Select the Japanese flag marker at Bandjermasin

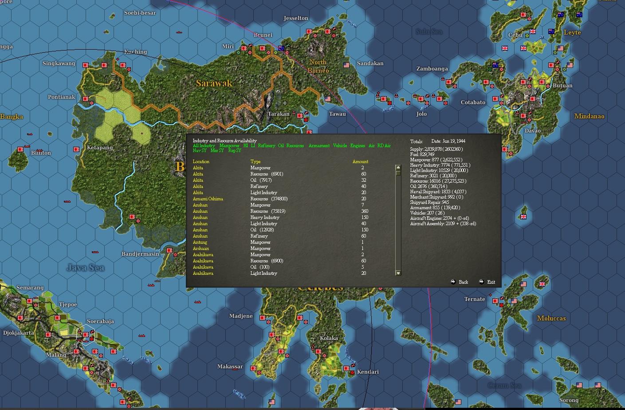(x=169, y=251)
